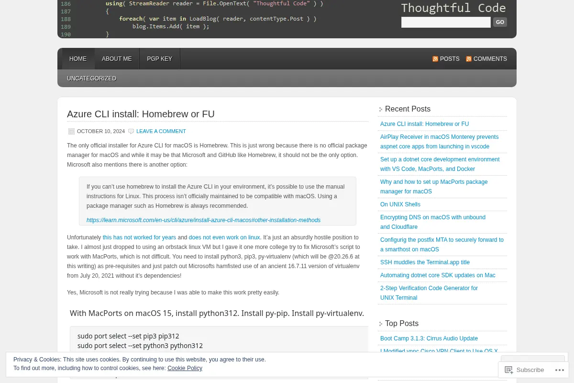
Task: Click the 'sudo port select --set python3 python312' line
Action: (x=140, y=346)
